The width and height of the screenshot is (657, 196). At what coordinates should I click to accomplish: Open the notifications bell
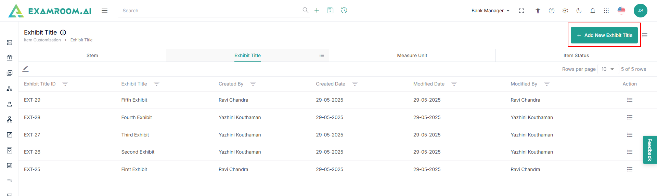593,11
